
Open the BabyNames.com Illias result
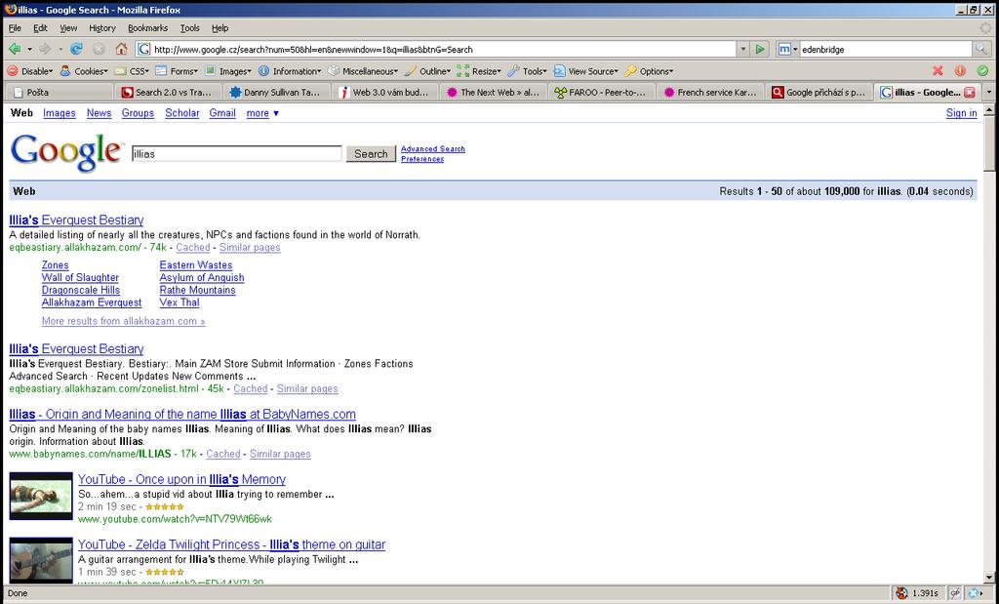click(182, 414)
